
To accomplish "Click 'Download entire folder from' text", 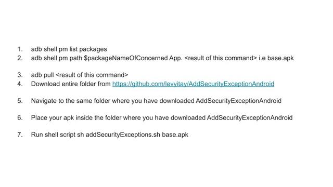I will point(71,84).
